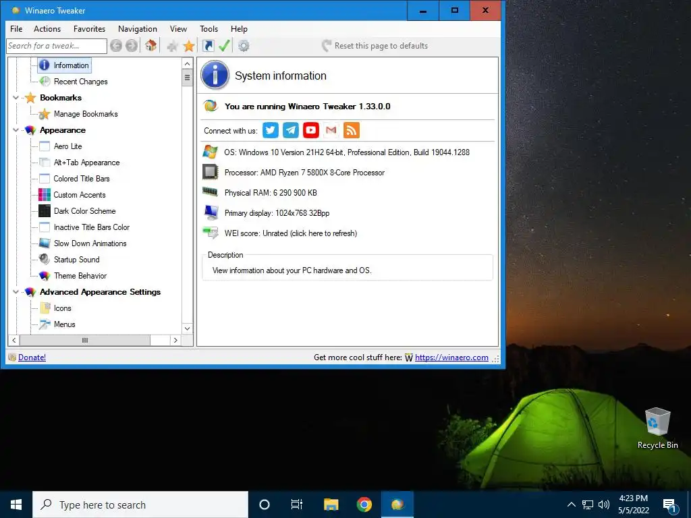The image size is (691, 518).
Task: Click the Back navigation arrow in toolbar
Action: pyautogui.click(x=116, y=46)
